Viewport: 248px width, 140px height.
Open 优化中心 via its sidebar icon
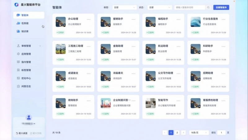click(x=19, y=78)
